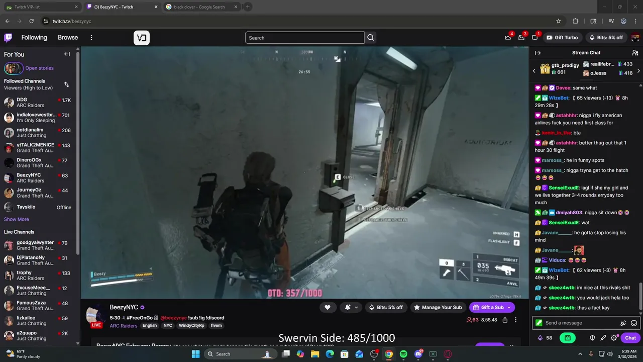Select the BeezyNYC Twitch tab
643x362 pixels.
(122, 7)
